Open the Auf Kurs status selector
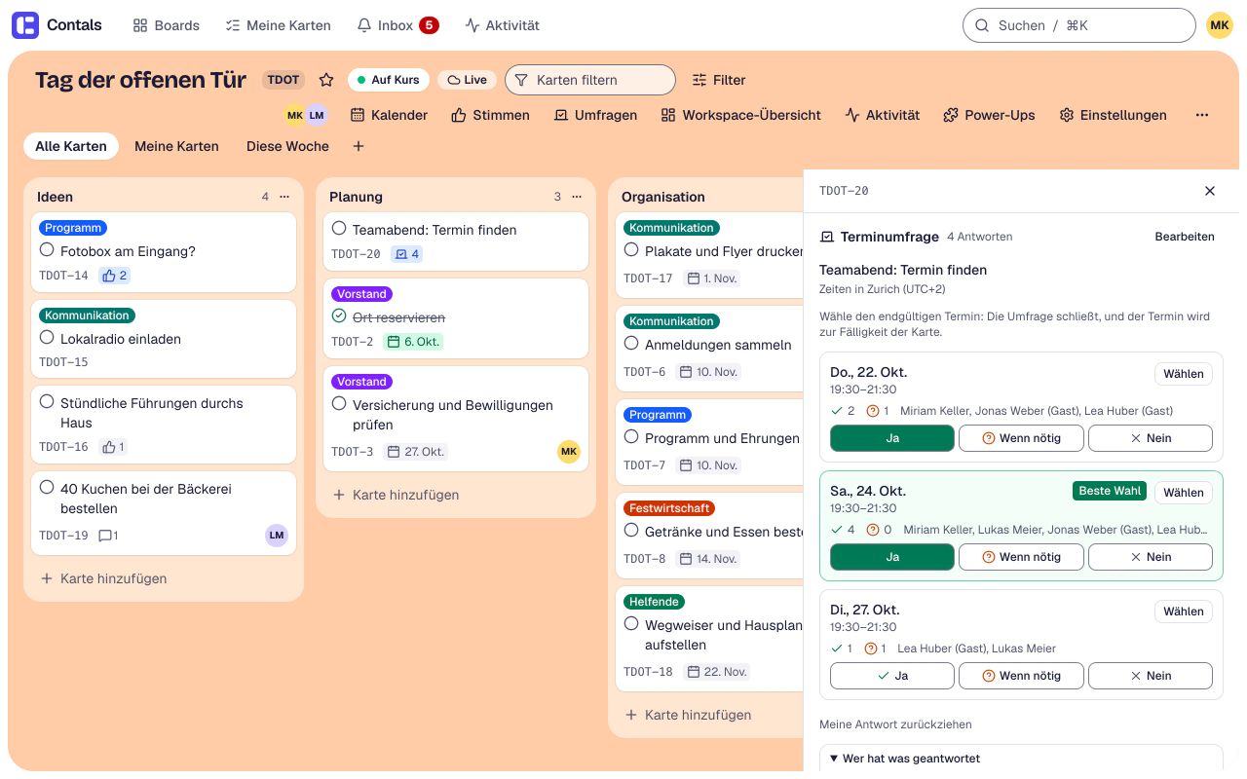 click(388, 80)
